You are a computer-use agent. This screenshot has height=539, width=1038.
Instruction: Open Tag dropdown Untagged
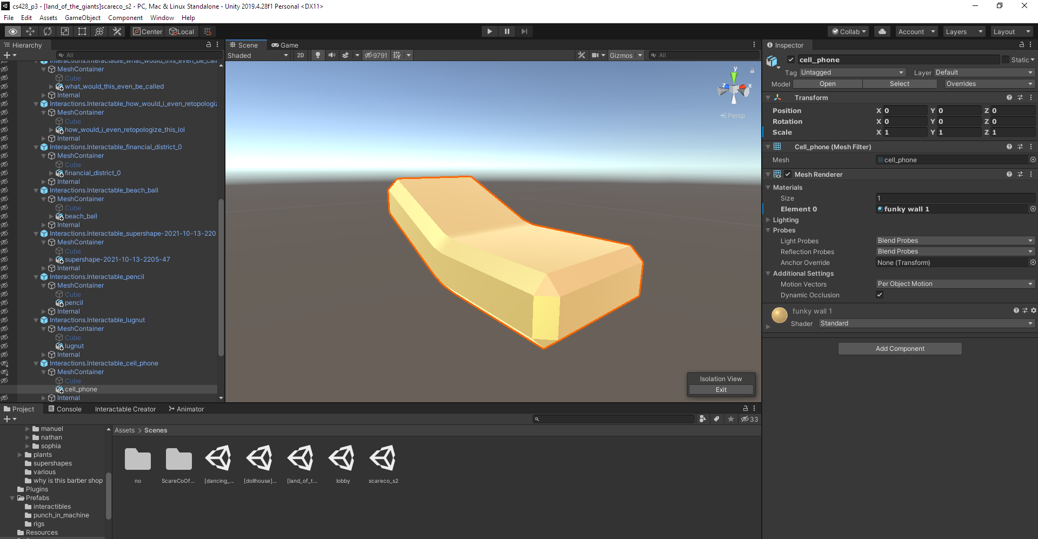pos(853,72)
